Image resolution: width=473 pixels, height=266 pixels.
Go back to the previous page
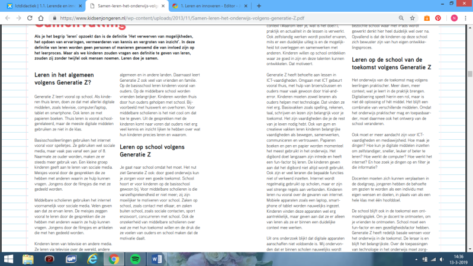tap(8, 18)
